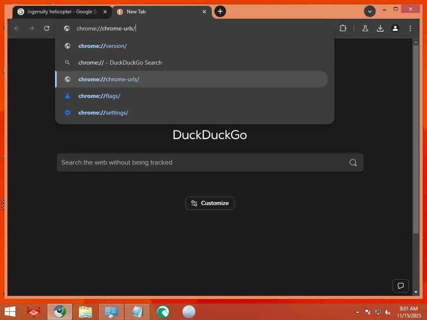427x320 pixels.
Task: Select the chrome://settings/ suggestion
Action: point(192,112)
